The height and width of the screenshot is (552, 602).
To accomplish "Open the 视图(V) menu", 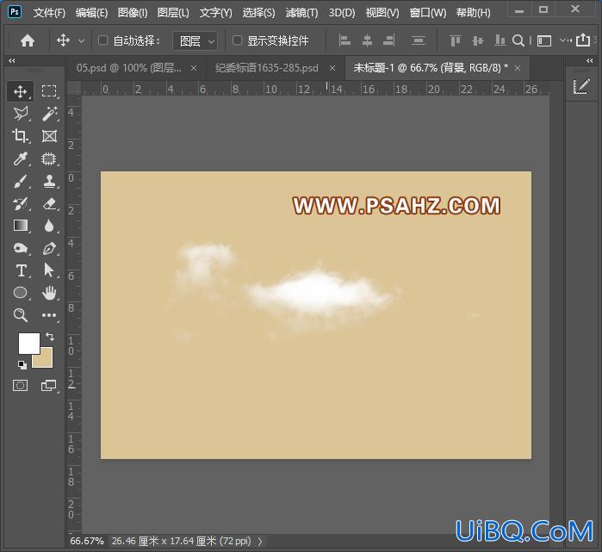I will (x=382, y=13).
